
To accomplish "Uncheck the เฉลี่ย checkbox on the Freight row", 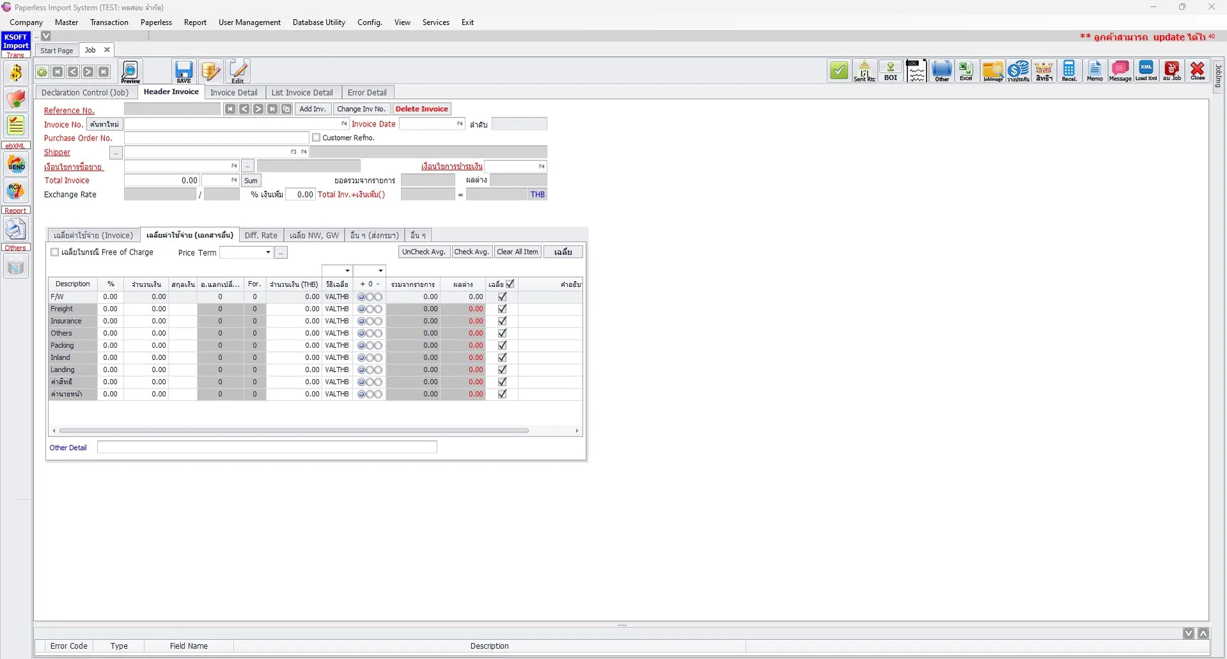I will pyautogui.click(x=502, y=309).
